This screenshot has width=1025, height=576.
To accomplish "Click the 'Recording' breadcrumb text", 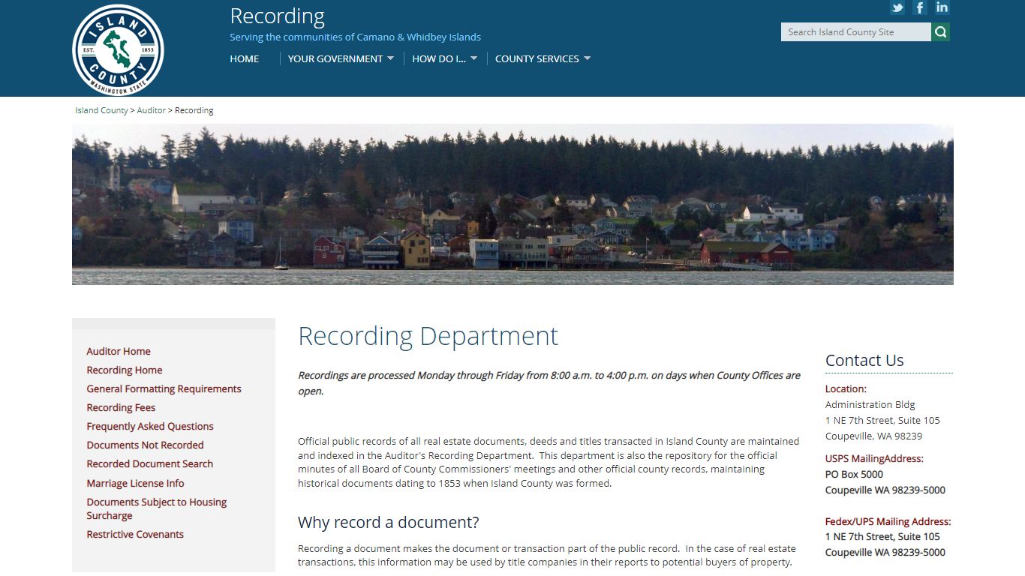I will tap(194, 110).
